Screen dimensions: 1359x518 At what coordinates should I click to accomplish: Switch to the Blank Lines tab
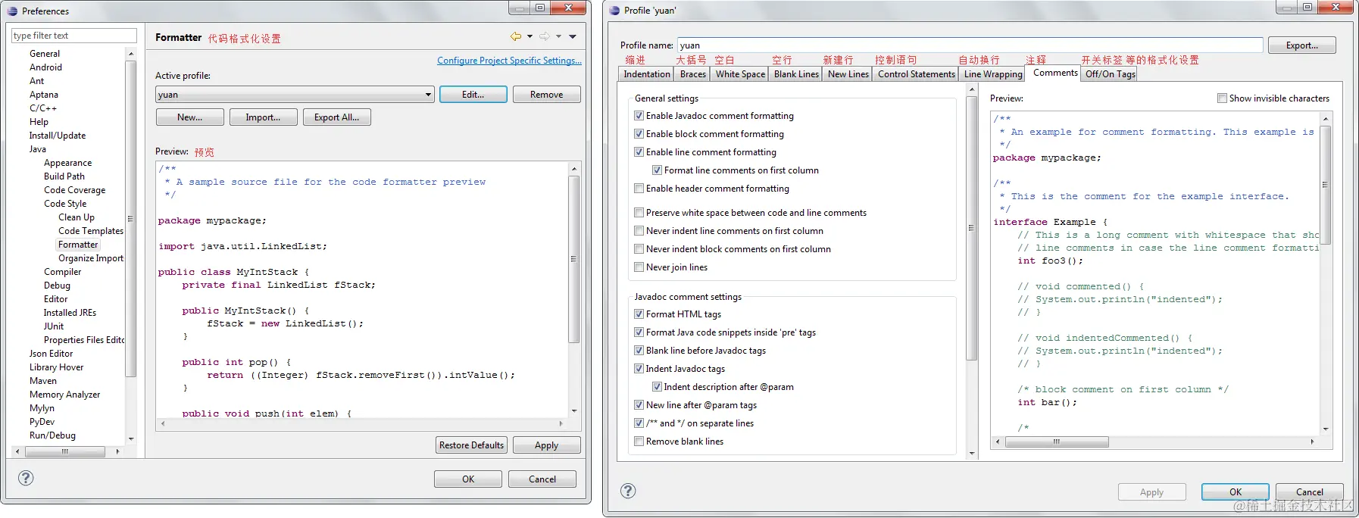point(796,74)
